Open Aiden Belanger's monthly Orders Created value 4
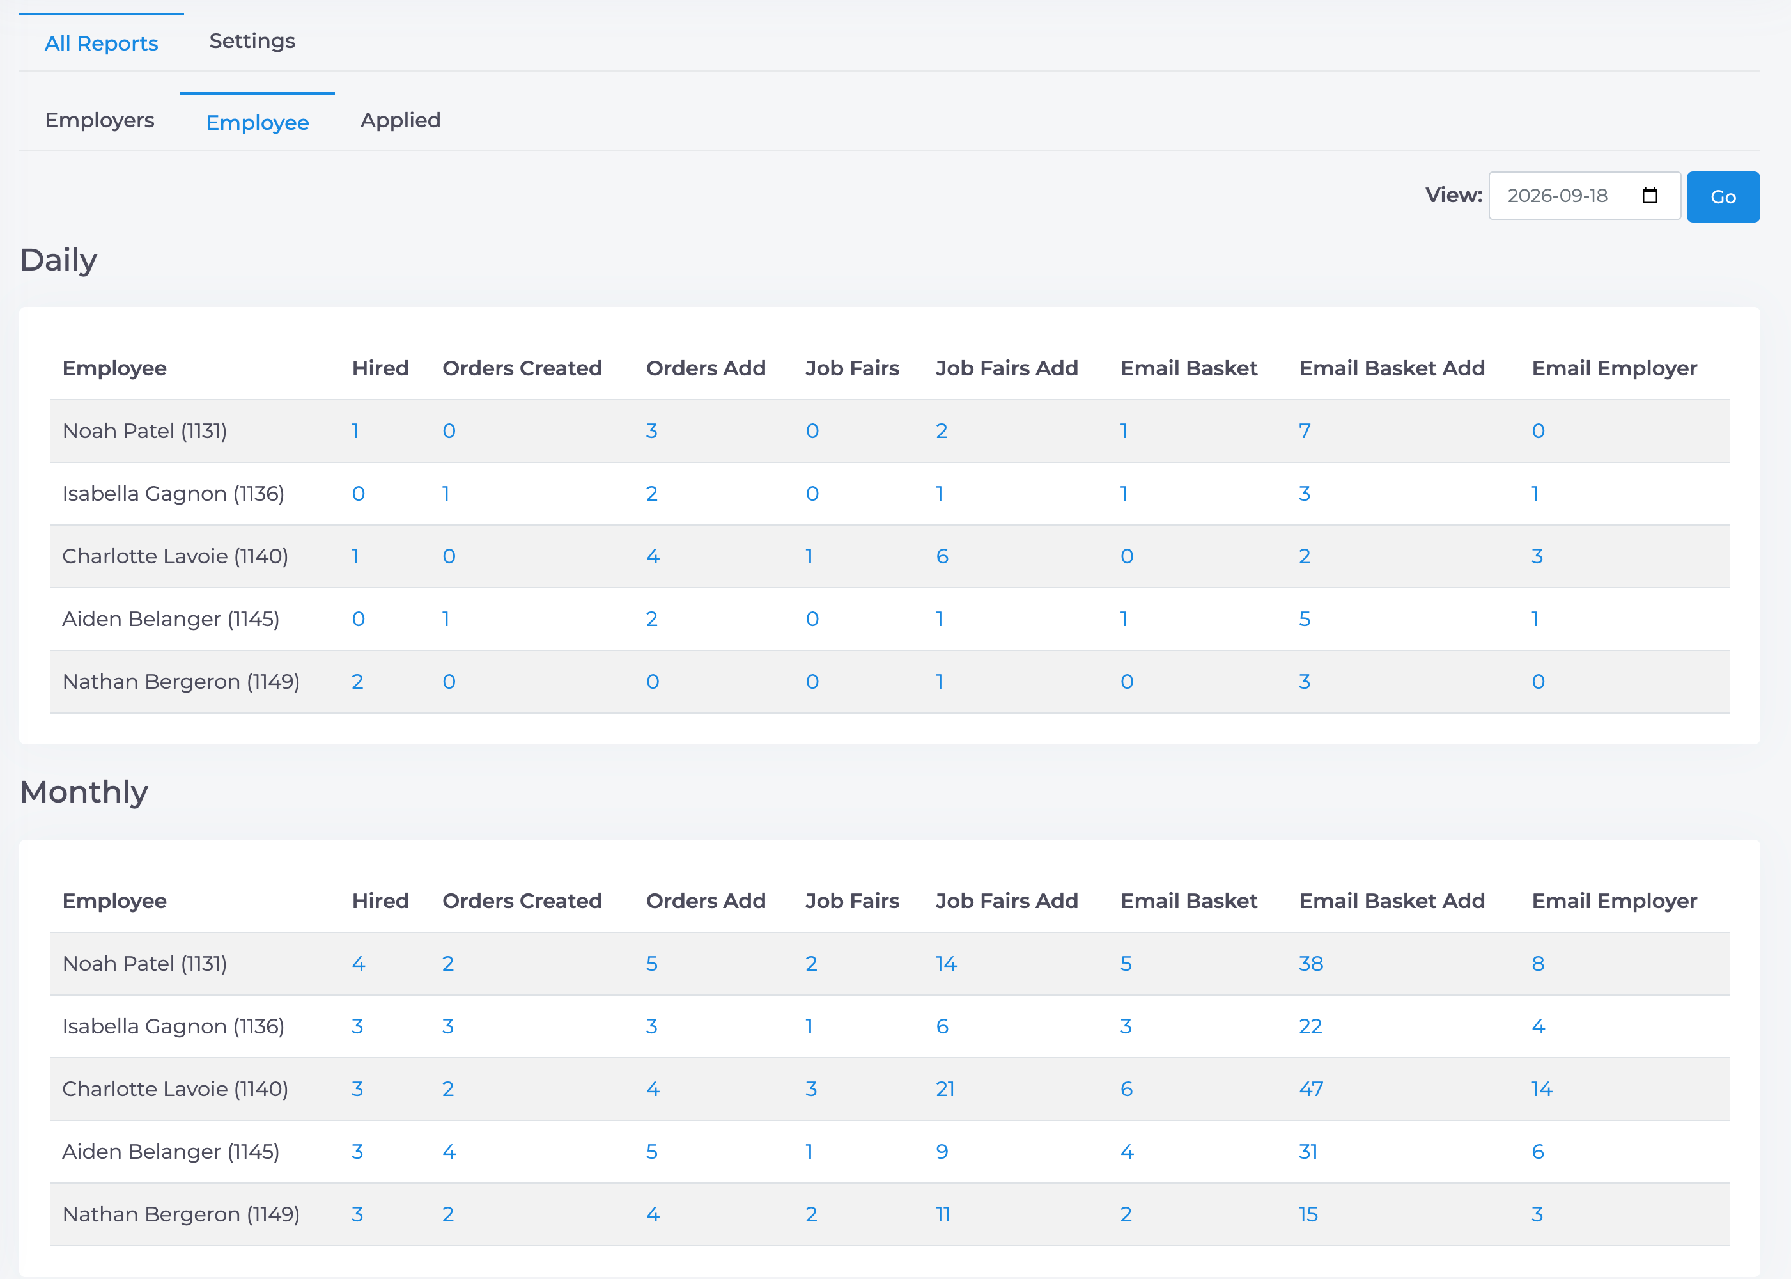 click(x=449, y=1151)
